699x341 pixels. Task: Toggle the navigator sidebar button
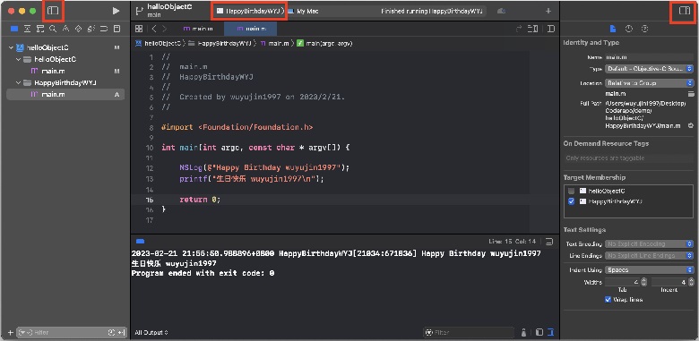[53, 11]
